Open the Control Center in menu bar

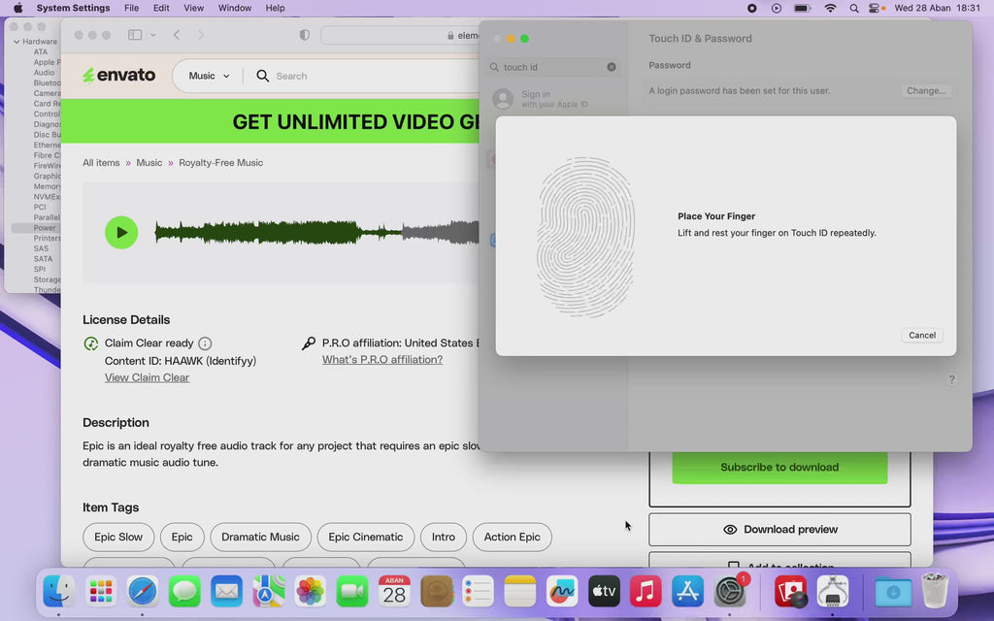coord(876,8)
